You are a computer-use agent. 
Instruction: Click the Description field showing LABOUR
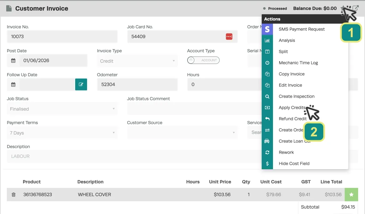(134, 156)
